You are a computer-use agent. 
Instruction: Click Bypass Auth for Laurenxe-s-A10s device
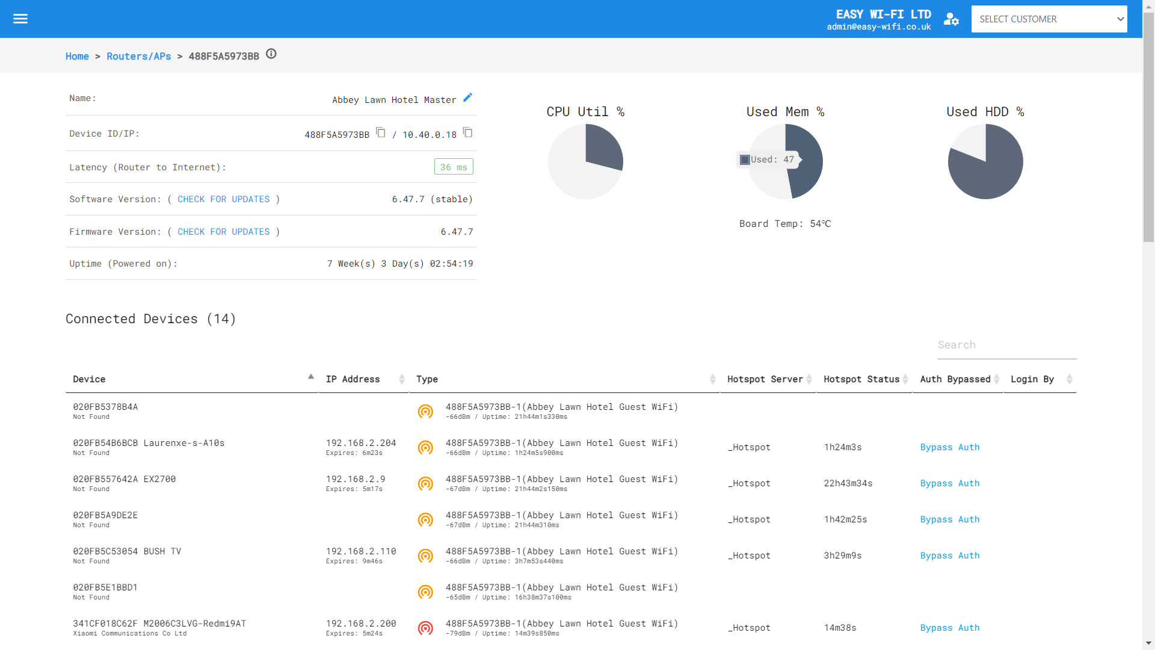tap(949, 447)
